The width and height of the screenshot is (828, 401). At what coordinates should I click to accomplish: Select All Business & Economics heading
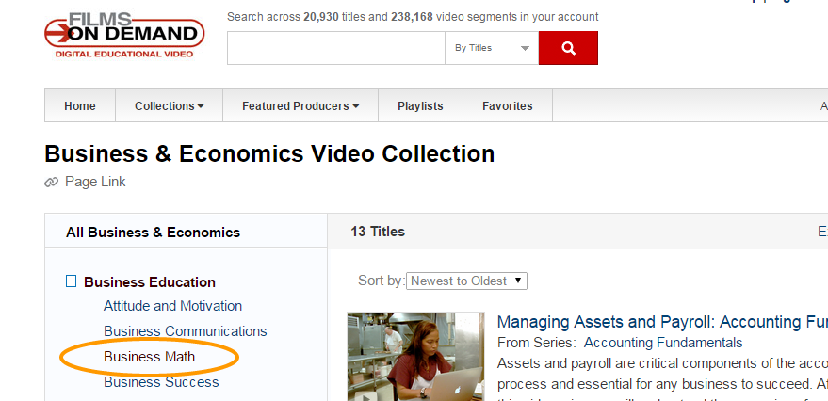point(154,233)
